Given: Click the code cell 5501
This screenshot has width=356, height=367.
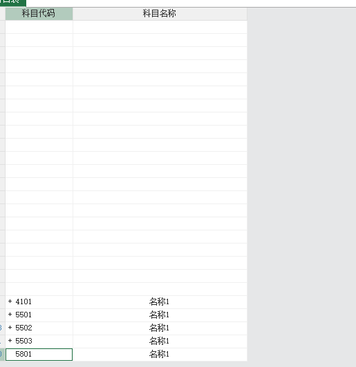Looking at the screenshot, I should click(39, 315).
